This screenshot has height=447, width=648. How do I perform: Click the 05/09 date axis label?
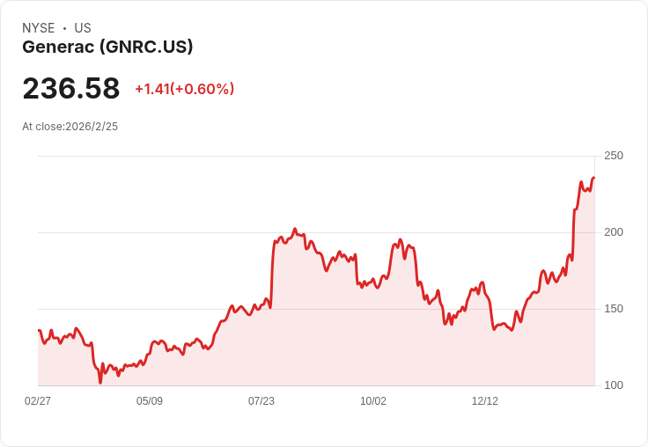pos(149,400)
